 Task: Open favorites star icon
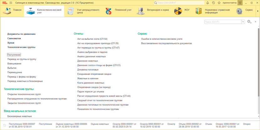(219, 3)
